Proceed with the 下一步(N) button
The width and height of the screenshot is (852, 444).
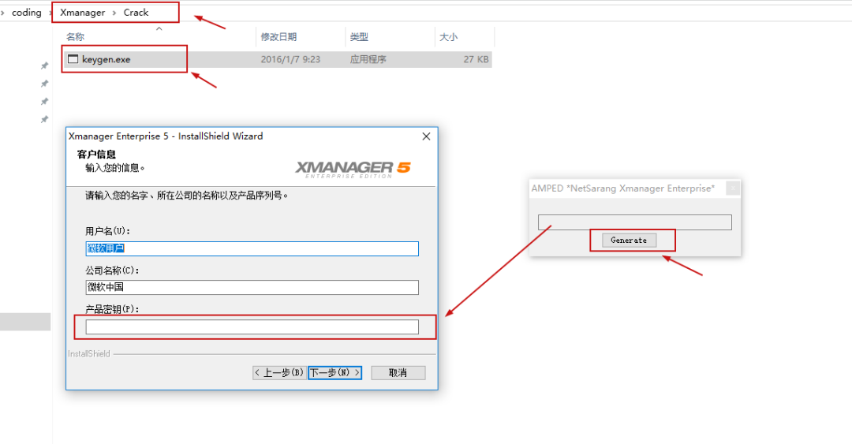point(334,373)
